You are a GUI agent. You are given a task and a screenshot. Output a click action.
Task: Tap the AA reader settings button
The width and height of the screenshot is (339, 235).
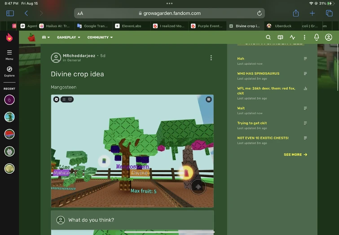80,13
